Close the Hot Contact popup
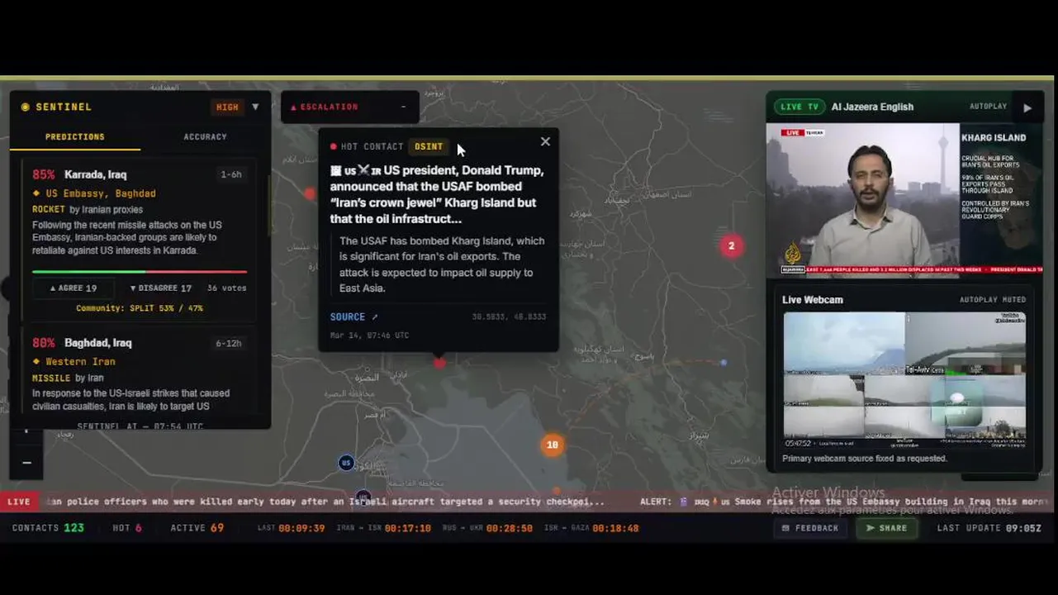This screenshot has height=595, width=1058. (545, 141)
